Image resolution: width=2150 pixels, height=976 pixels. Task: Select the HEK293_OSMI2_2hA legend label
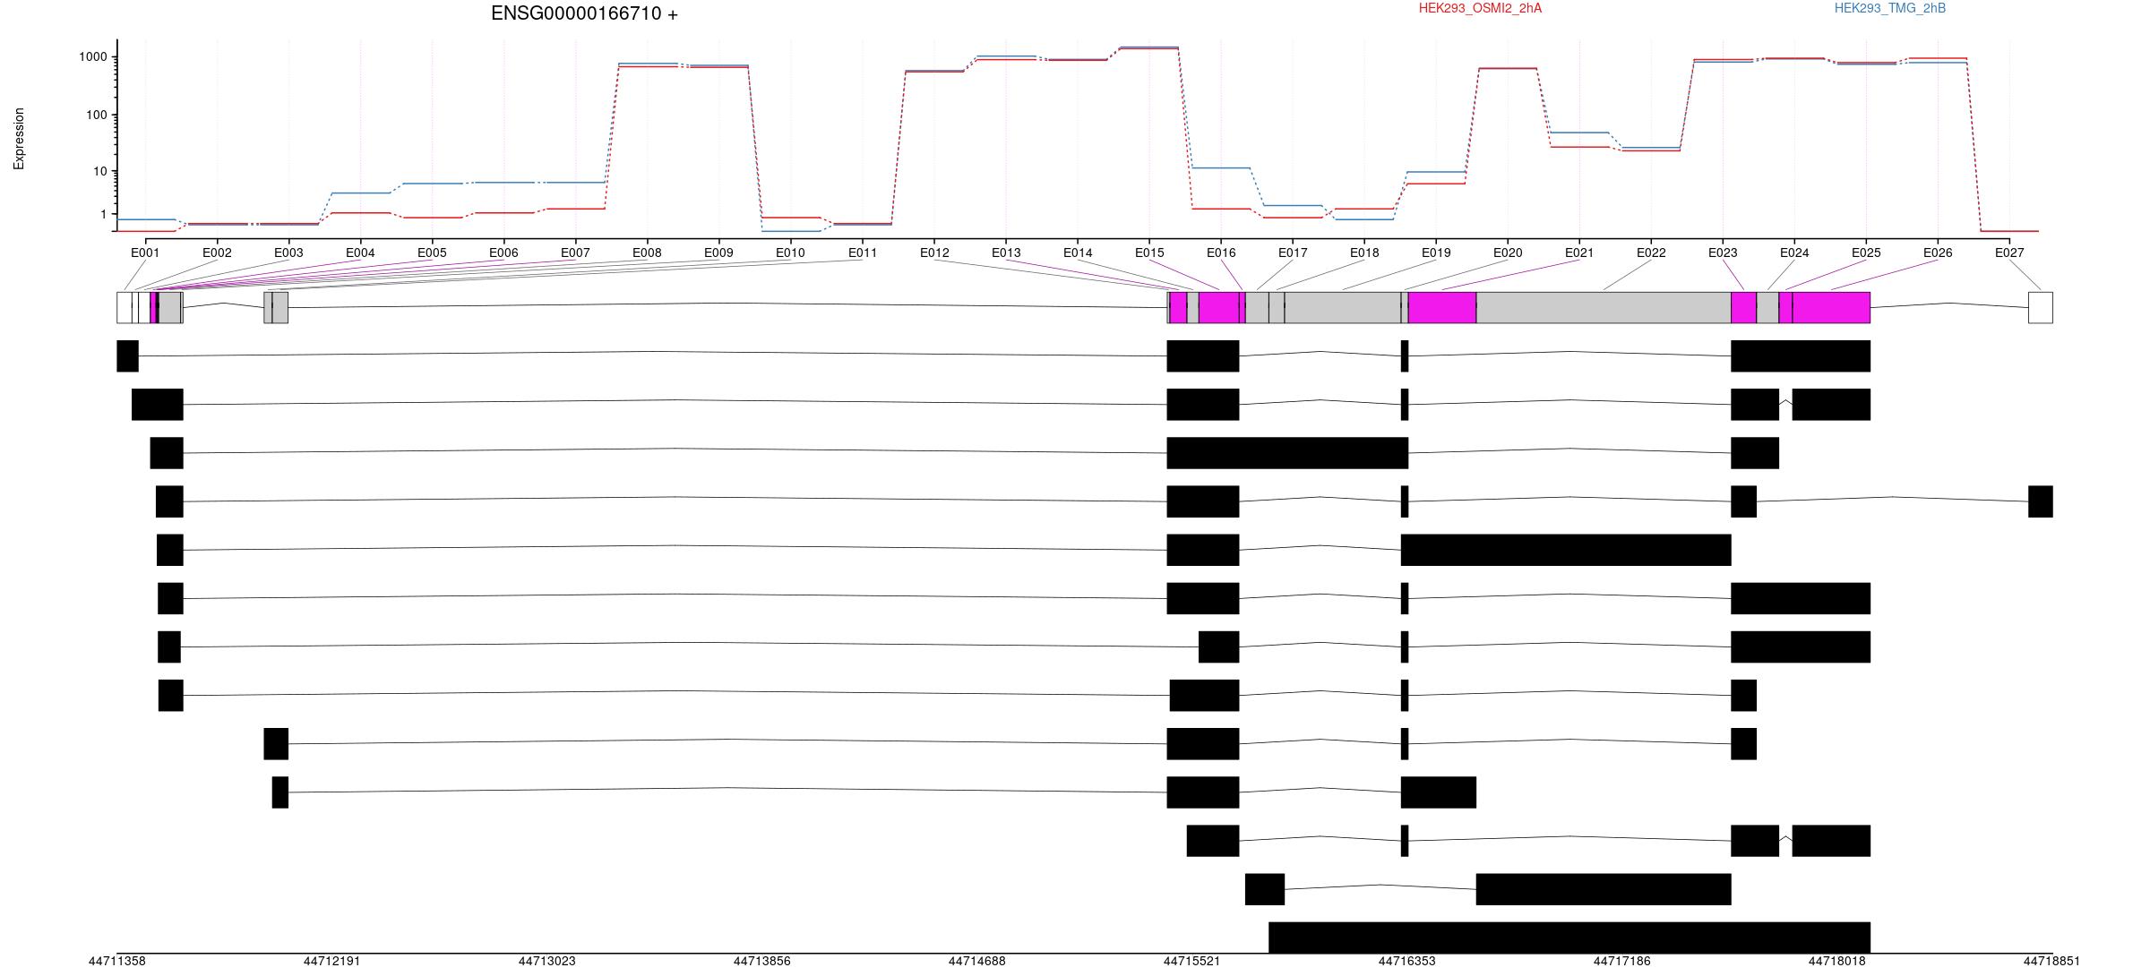click(x=1480, y=8)
